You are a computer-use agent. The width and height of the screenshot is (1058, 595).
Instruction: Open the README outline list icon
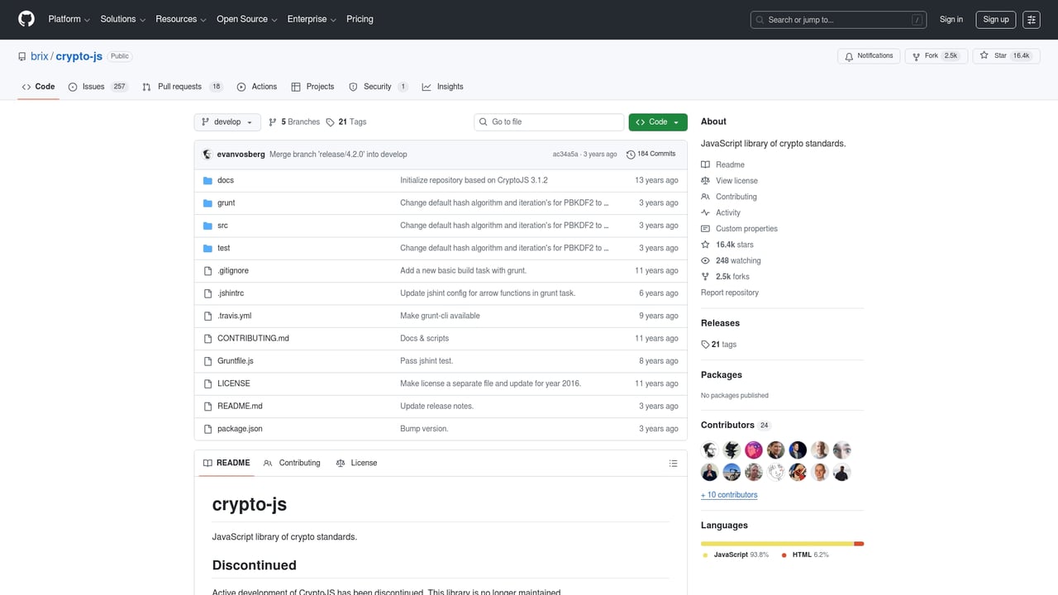(673, 463)
